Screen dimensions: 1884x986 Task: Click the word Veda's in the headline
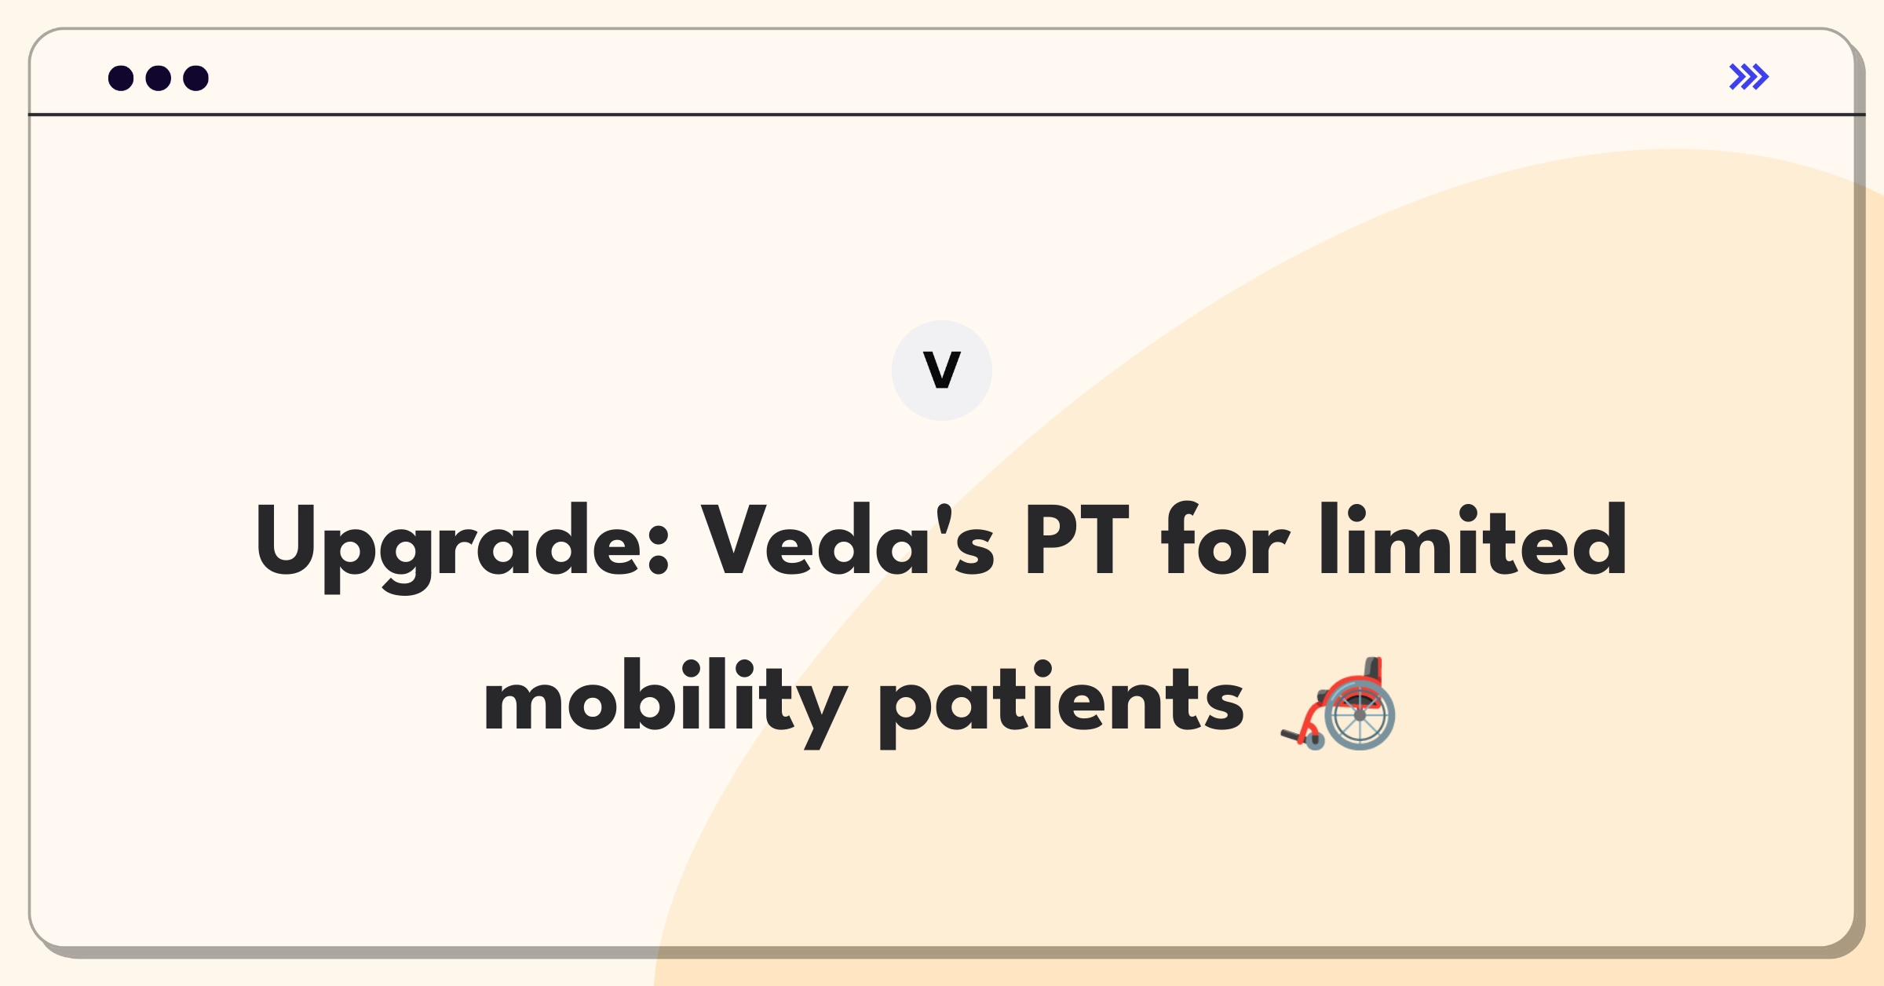point(848,540)
